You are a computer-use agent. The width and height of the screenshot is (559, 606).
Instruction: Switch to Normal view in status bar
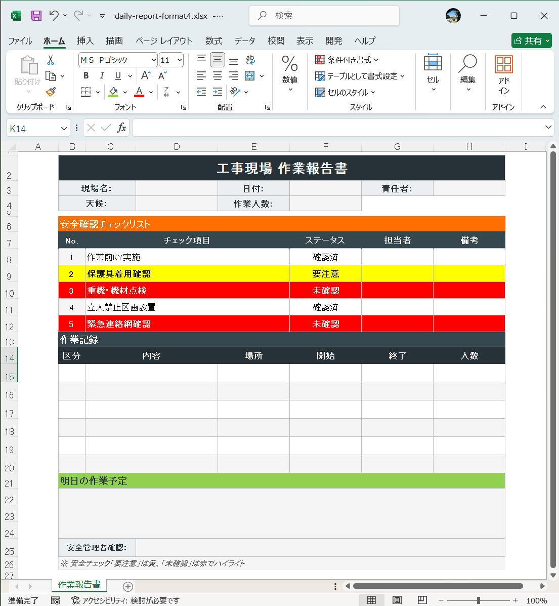pos(371,600)
